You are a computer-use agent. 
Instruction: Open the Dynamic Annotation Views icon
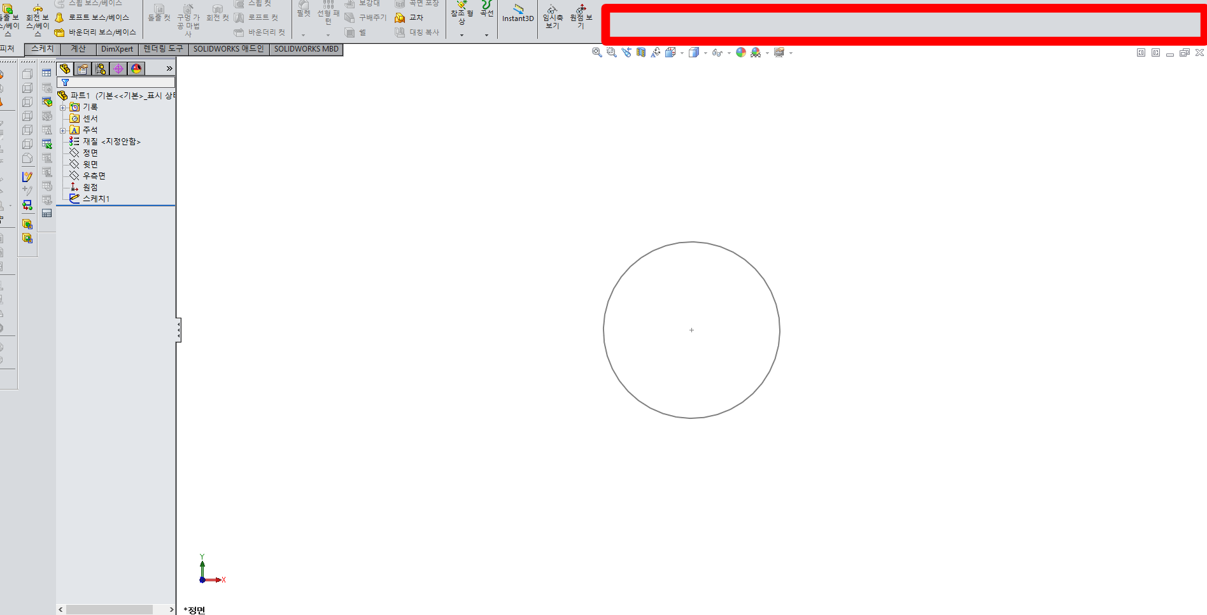(x=656, y=53)
